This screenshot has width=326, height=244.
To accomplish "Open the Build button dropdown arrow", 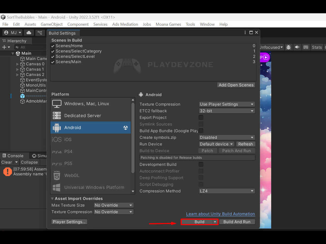I will pyautogui.click(x=215, y=222).
